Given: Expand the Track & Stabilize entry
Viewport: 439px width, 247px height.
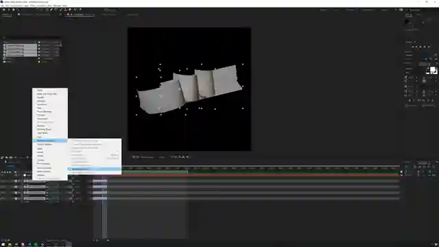Looking at the screenshot, I should [x=50, y=144].
